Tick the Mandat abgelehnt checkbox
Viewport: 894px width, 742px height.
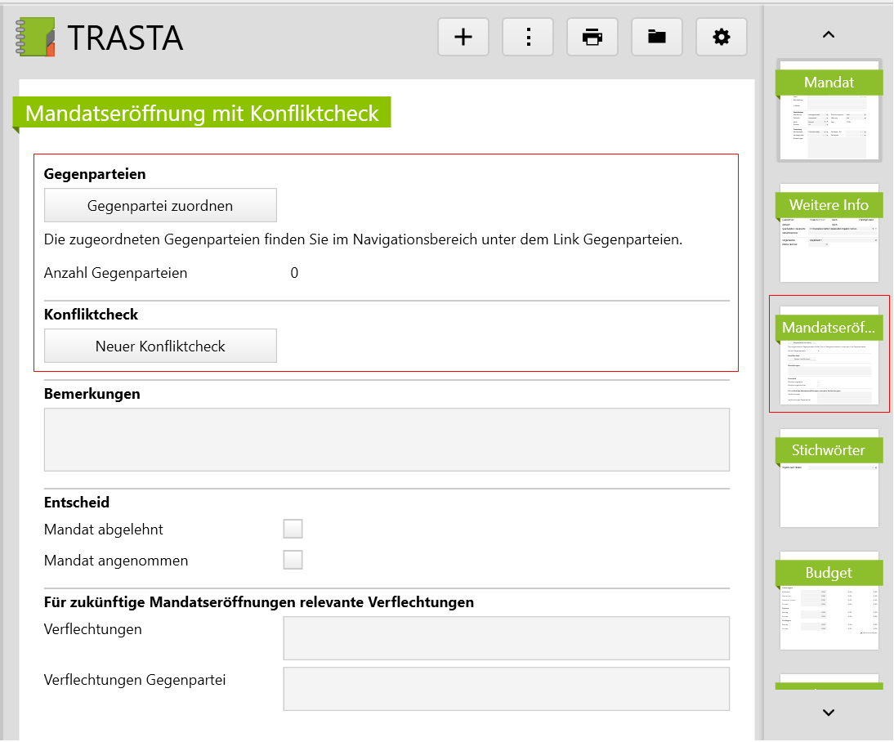(293, 529)
